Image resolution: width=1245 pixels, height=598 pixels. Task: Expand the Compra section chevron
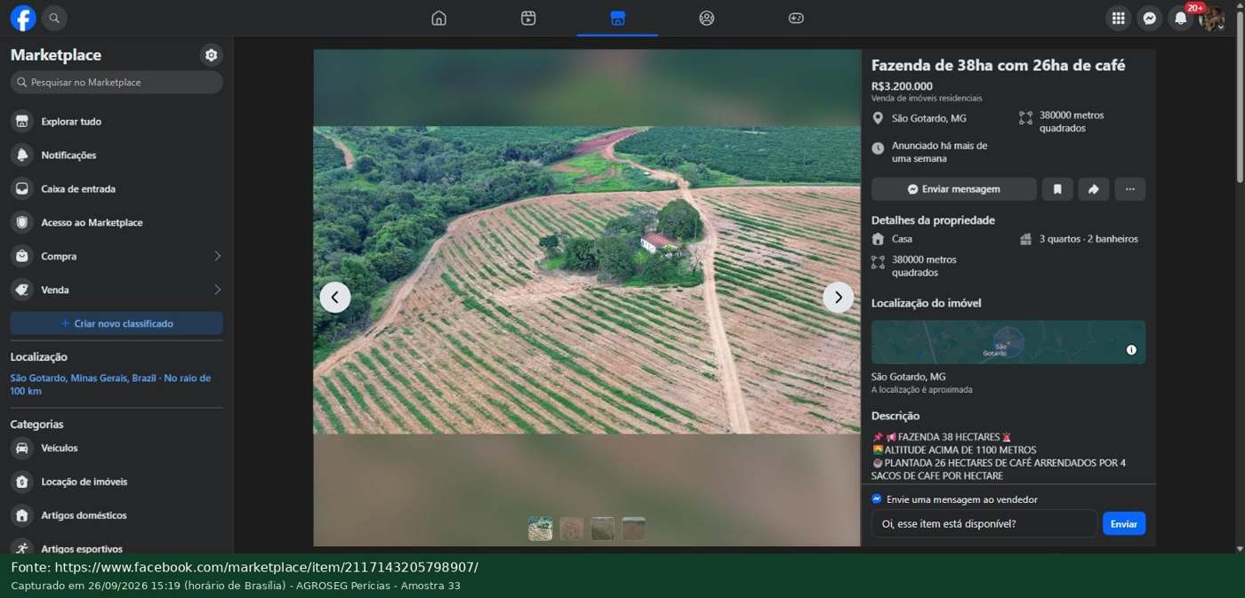pyautogui.click(x=217, y=256)
